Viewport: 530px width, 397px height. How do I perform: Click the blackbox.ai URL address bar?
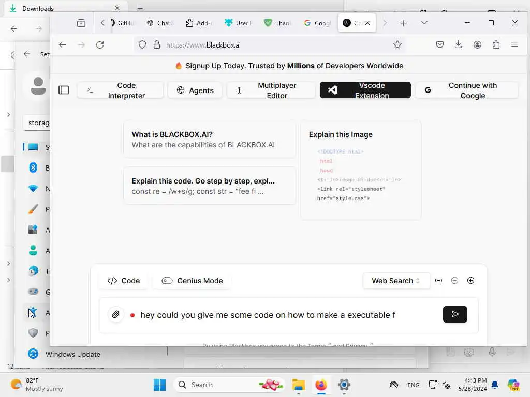270,45
